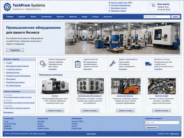Open the Станки category title link
This screenshot has height=138, width=184.
(x=55, y=96)
